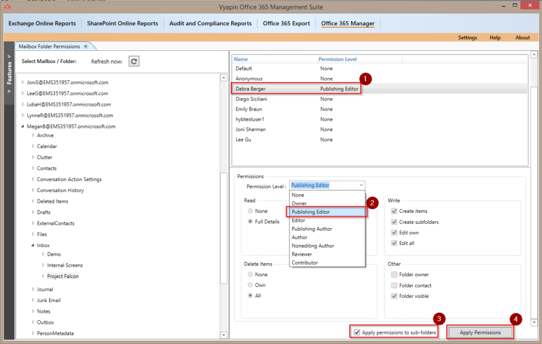Open Help link

pos(495,38)
